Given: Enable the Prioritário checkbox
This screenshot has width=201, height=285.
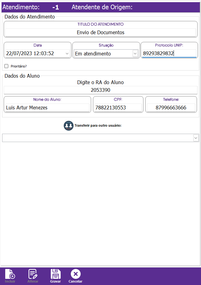Looking at the screenshot, I should [x=6, y=66].
